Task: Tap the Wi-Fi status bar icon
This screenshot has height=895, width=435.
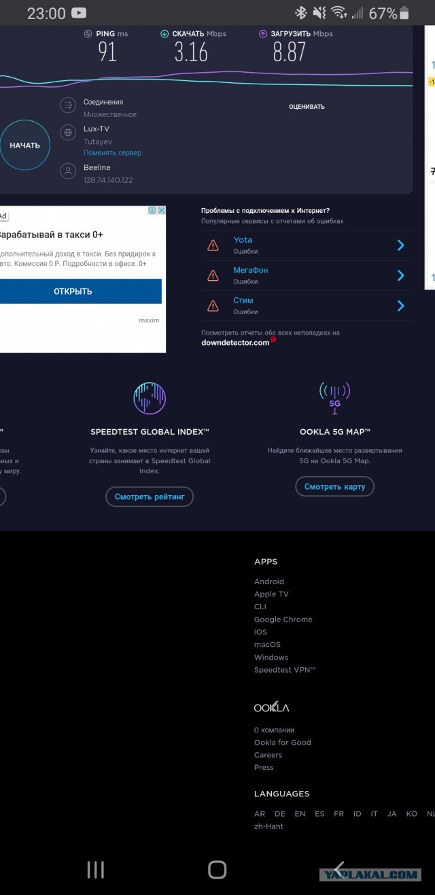Action: pyautogui.click(x=338, y=13)
